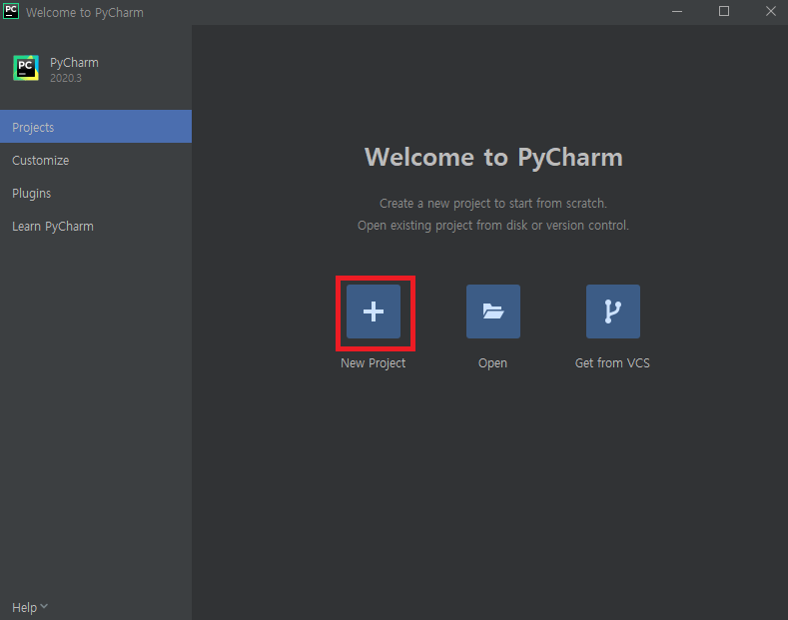The image size is (788, 620).
Task: Select the Projects tab
Action: [96, 127]
